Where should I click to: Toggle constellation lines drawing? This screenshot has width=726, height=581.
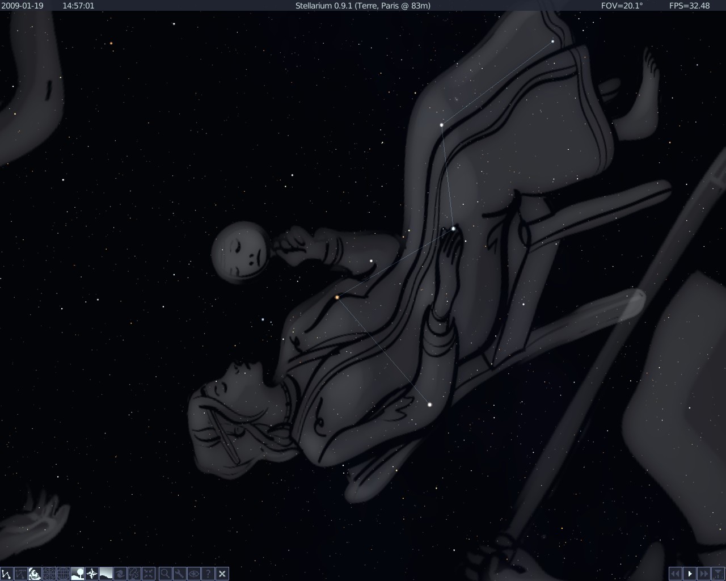[7, 574]
